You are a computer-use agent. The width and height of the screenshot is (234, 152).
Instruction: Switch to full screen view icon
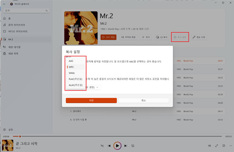tap(217, 146)
